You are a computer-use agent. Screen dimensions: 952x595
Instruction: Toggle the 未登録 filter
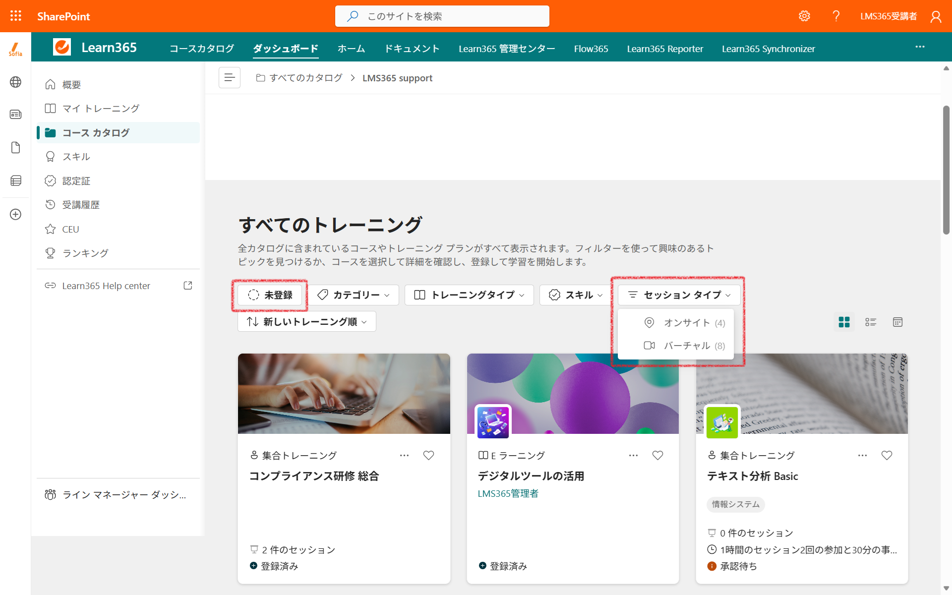click(x=270, y=295)
